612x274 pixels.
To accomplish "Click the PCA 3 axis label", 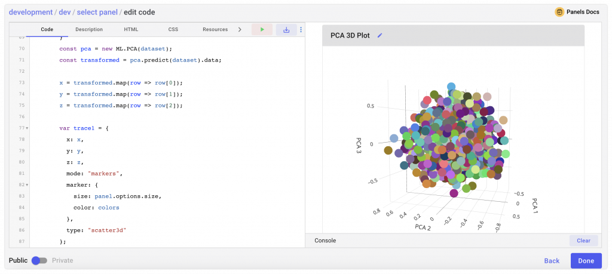I will [x=359, y=146].
